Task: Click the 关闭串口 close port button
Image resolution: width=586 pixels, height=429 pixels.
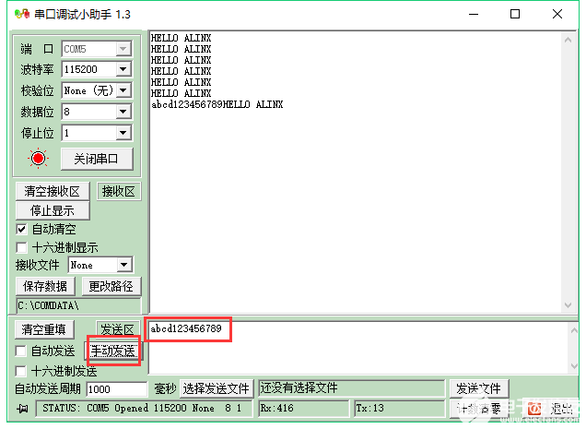Action: point(97,159)
